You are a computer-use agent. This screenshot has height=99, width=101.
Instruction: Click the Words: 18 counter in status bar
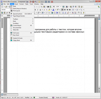tap(59, 97)
